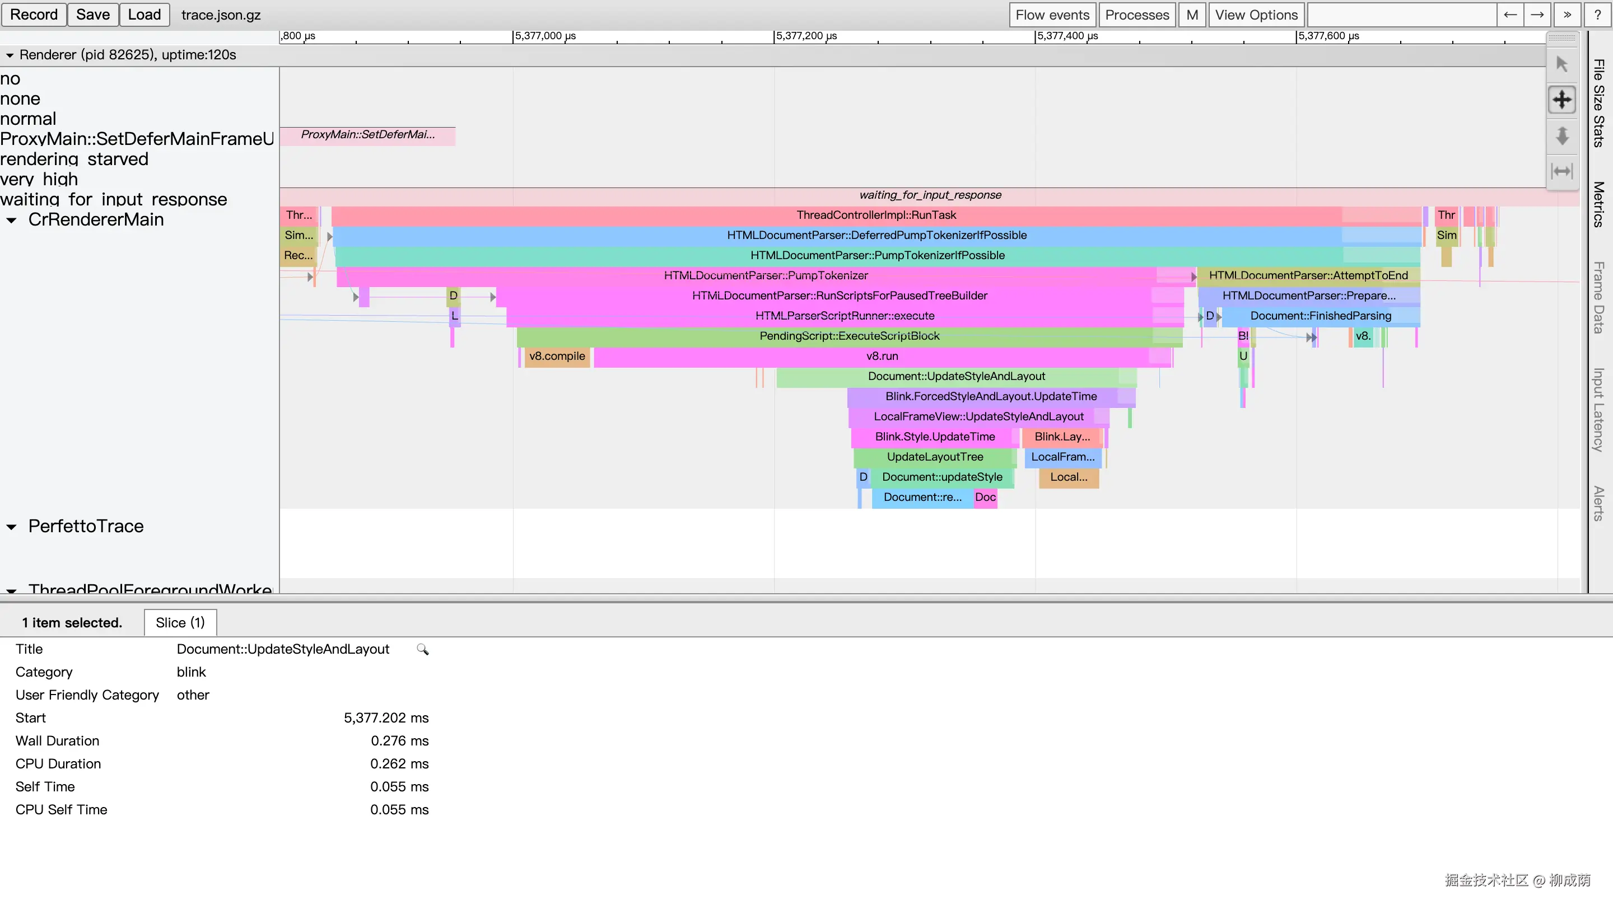
Task: Collapse the CrRendererMain thread track
Action: [11, 220]
